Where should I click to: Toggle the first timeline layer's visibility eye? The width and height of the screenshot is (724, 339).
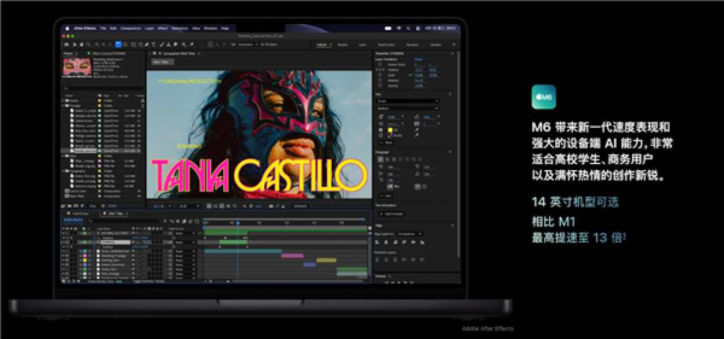(x=64, y=233)
